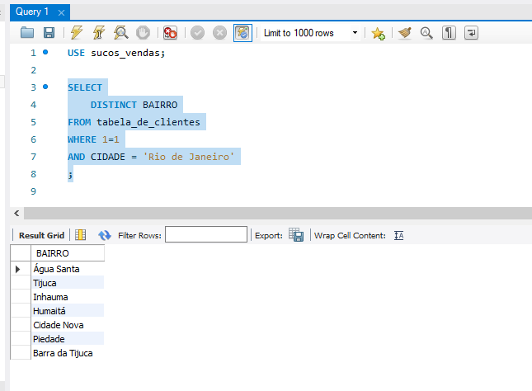Viewport: 532px width, 391px height.
Task: Close the Query 1 tab
Action: coord(60,12)
